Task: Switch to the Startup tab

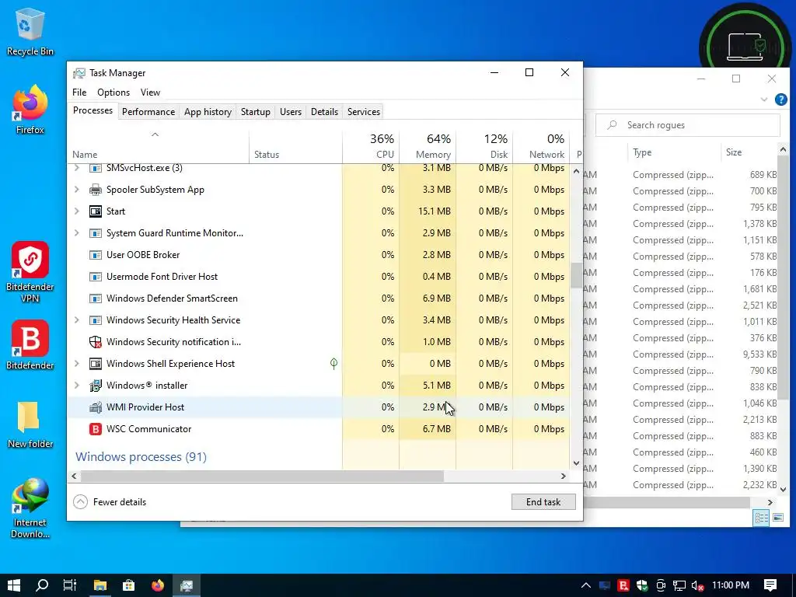Action: (x=255, y=112)
